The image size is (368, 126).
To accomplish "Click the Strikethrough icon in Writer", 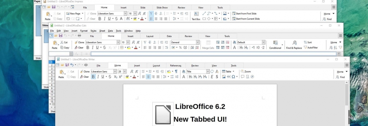I will pyautogui.click(x=110, y=77).
